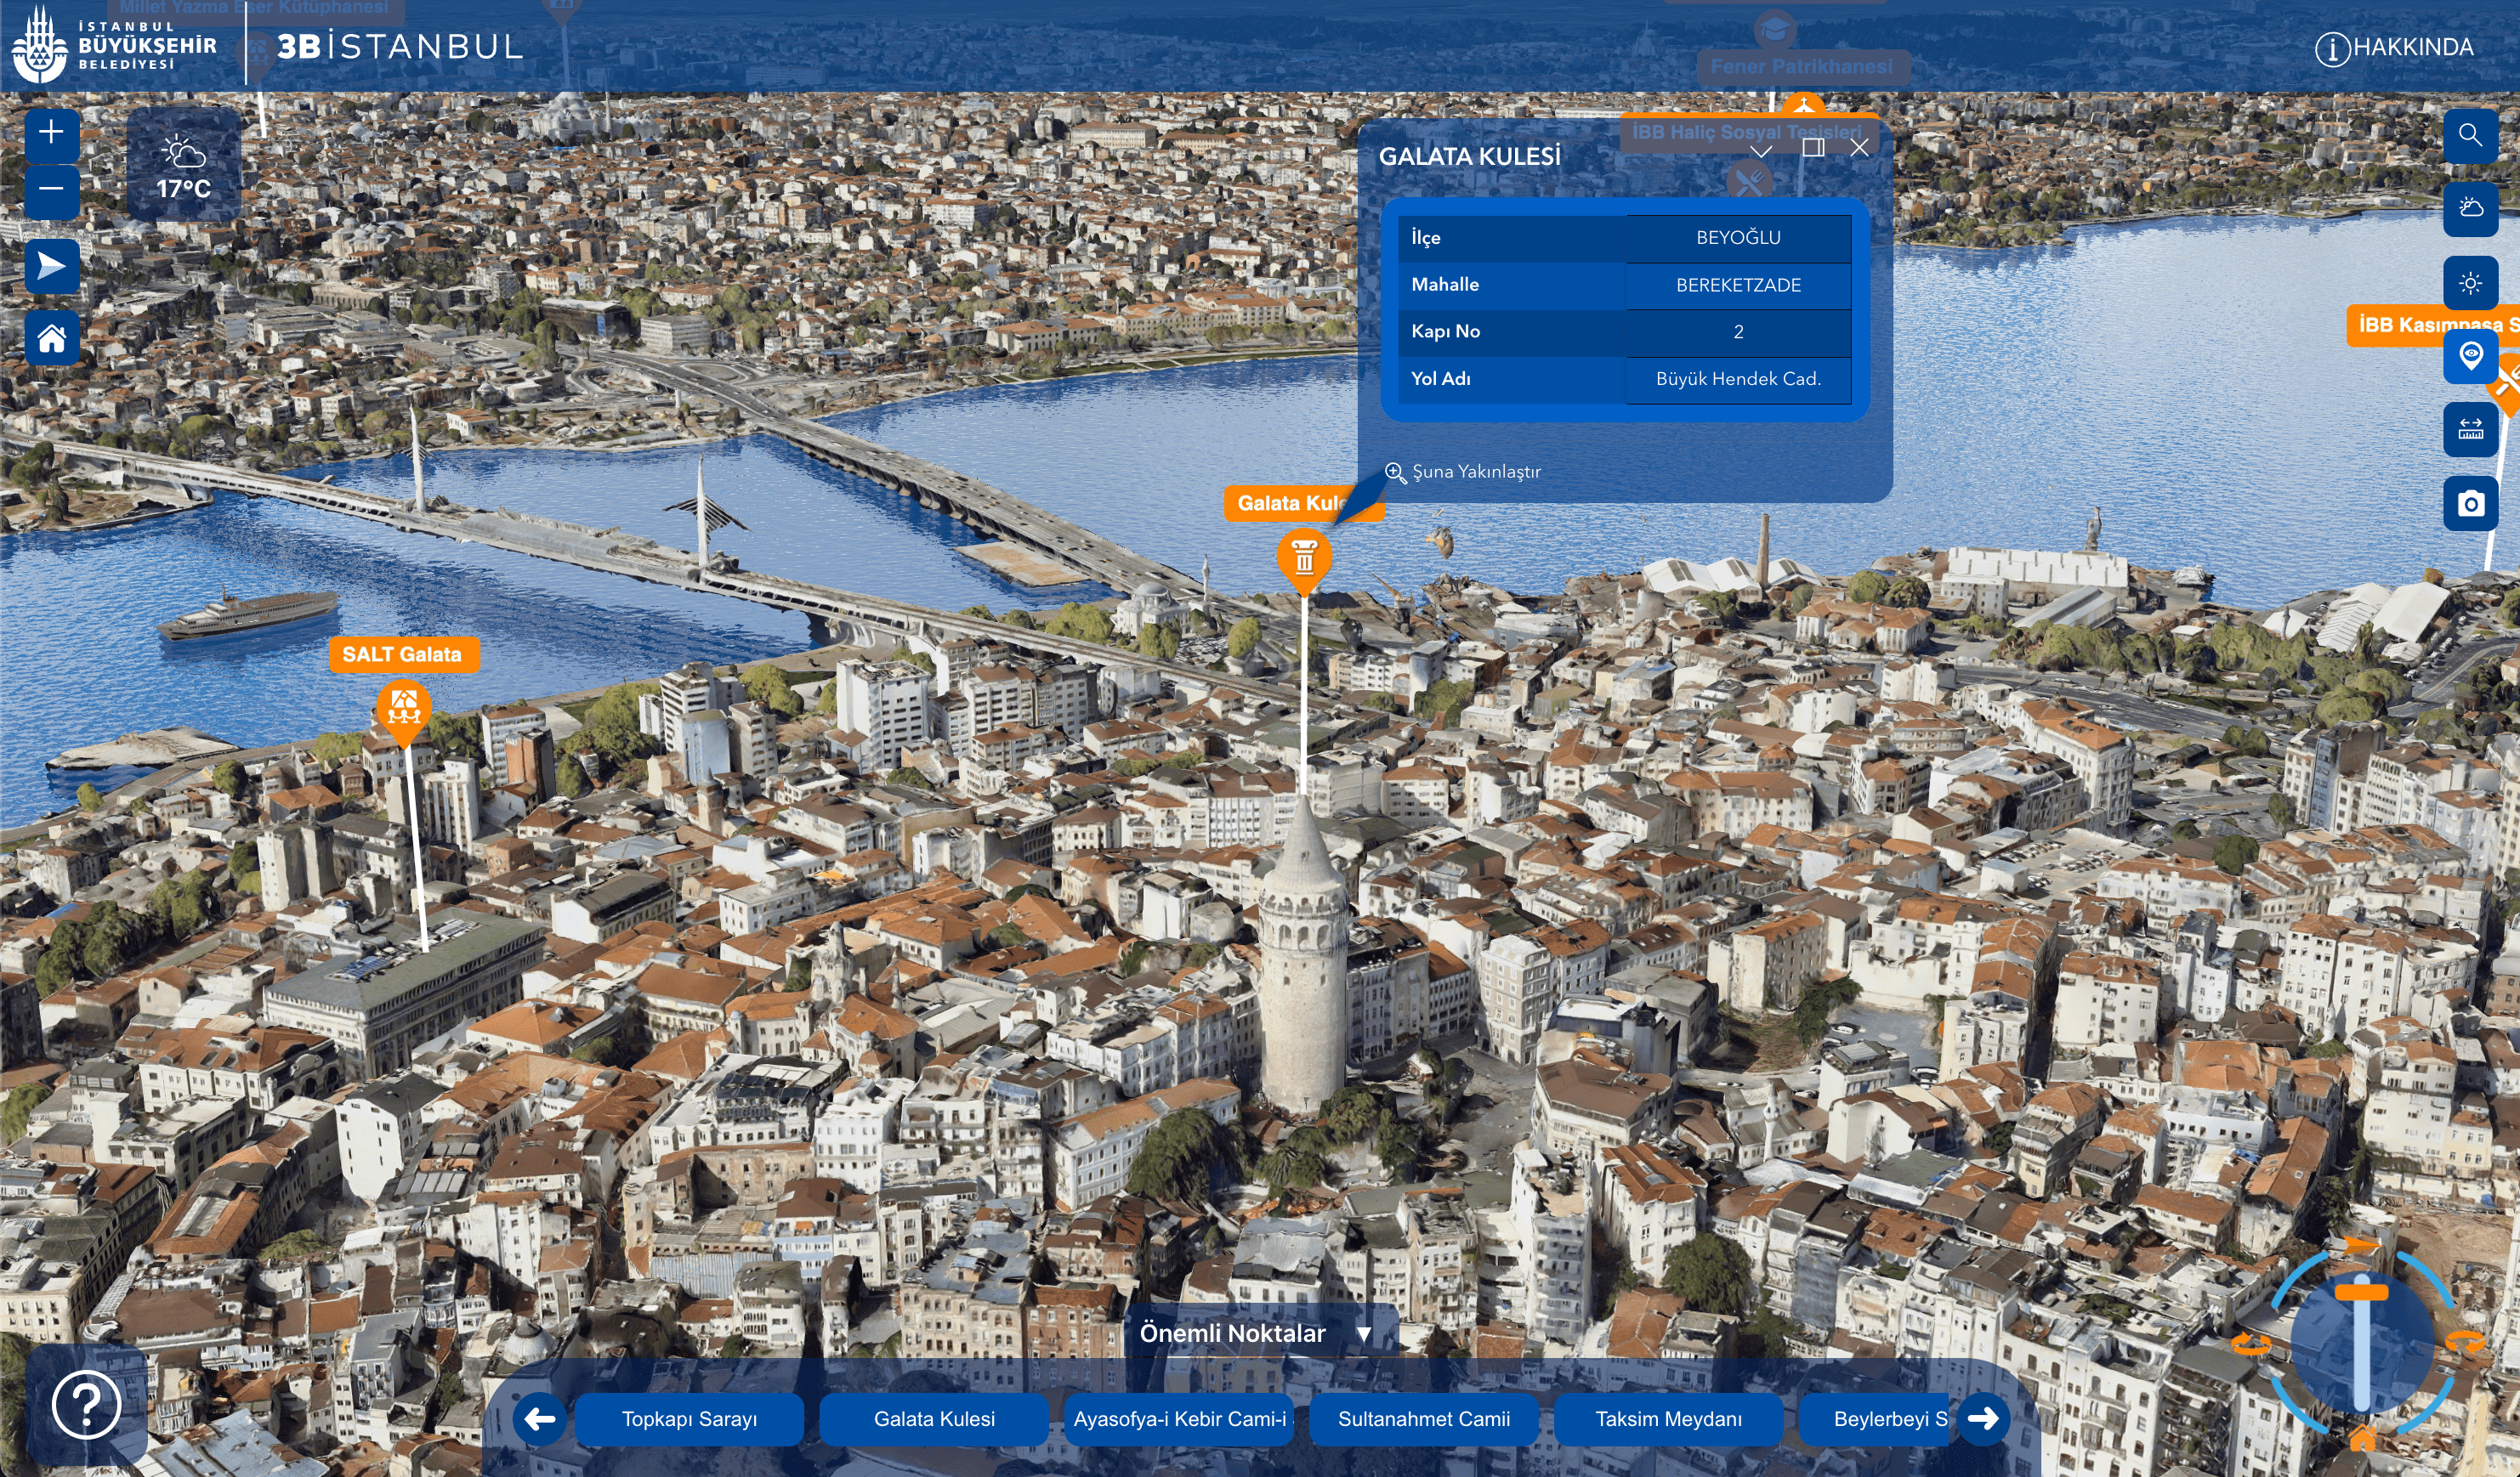The image size is (2520, 1477).
Task: Click the Fener Patrikhanesi graduation cap pin
Action: [1774, 29]
